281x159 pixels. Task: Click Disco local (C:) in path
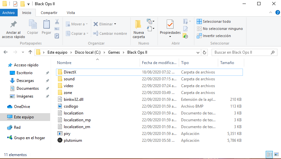pos(88,52)
